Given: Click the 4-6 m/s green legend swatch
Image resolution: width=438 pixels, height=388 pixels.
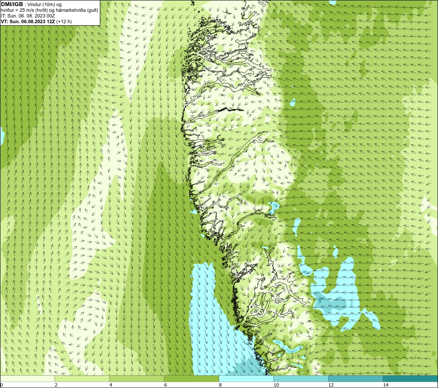Looking at the screenshot, I should [x=137, y=378].
